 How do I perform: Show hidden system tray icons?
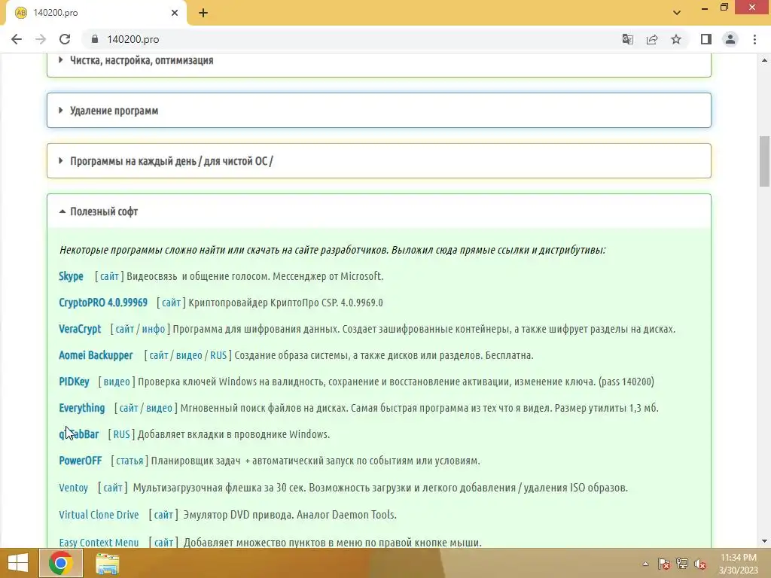[x=645, y=564]
